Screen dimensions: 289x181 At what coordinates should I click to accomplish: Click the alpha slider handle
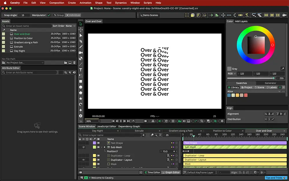pyautogui.click(x=273, y=78)
